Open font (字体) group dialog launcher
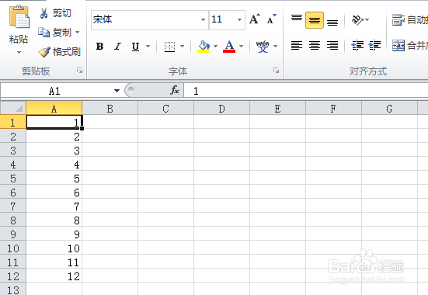 [277, 71]
